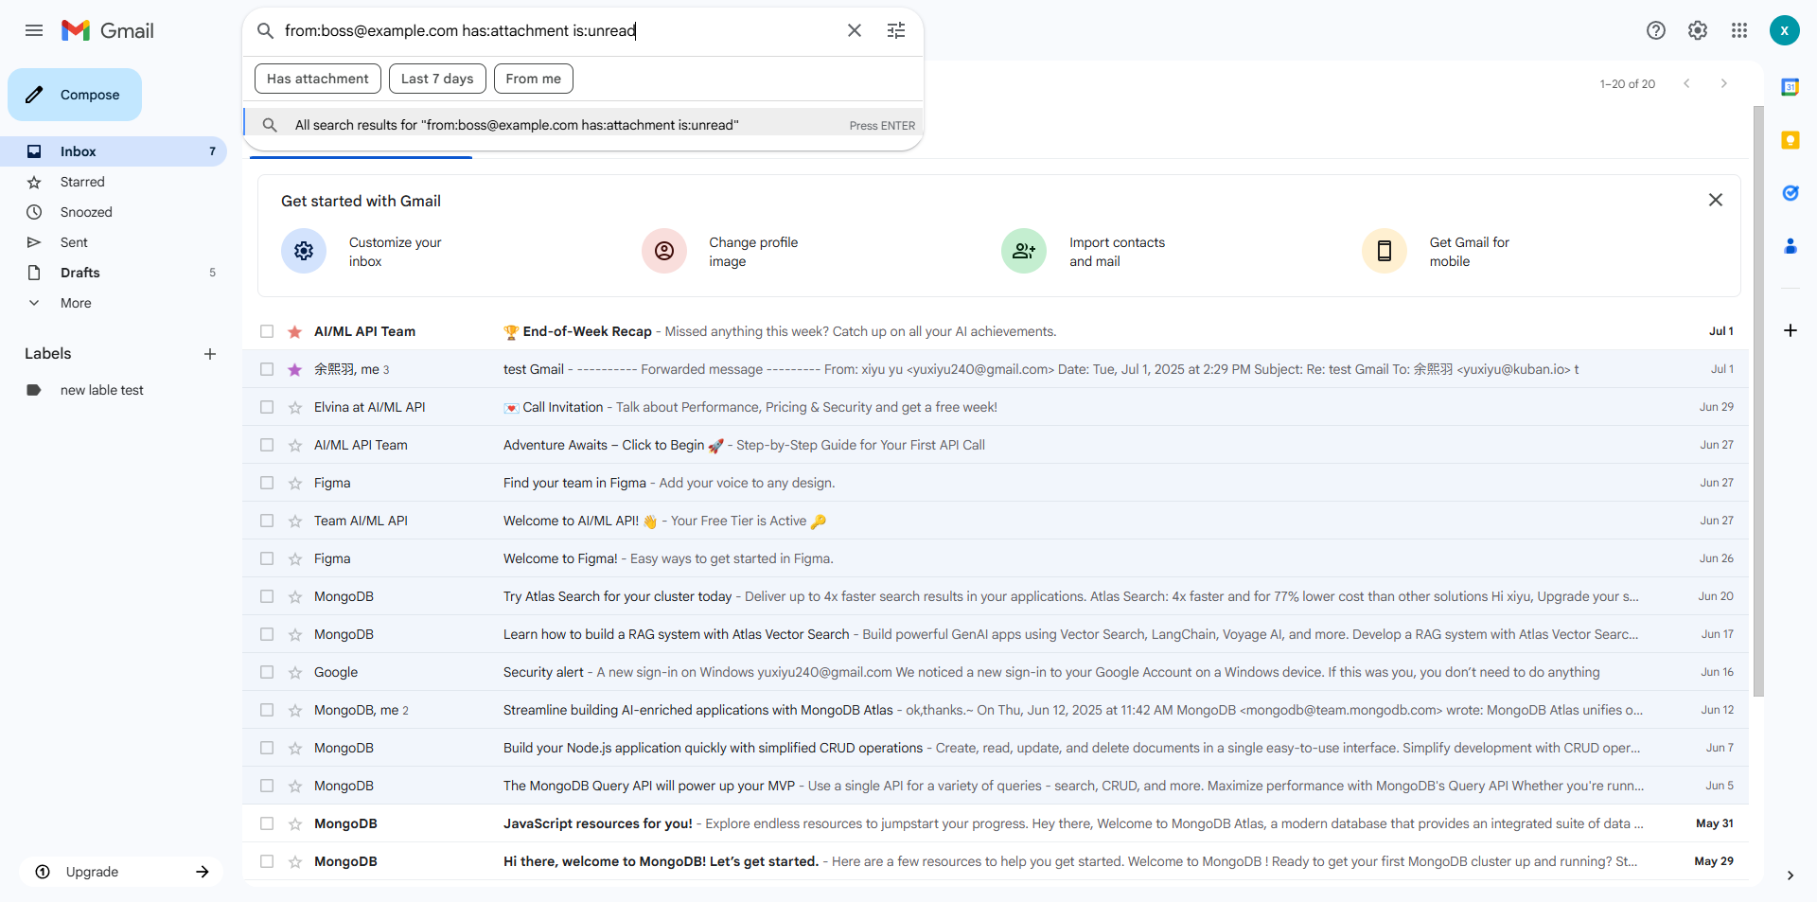Click the vertical scrollbar of mail list

tap(1758, 401)
